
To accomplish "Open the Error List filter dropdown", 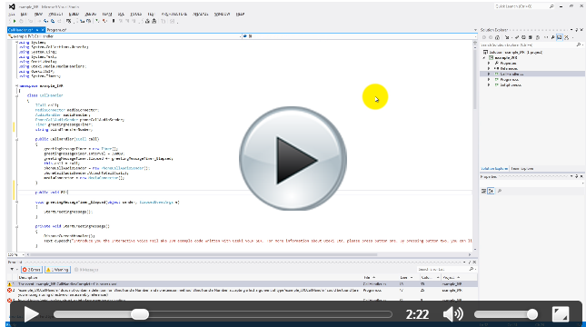I will pyautogui.click(x=14, y=270).
